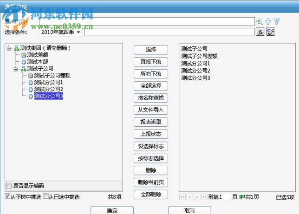The height and width of the screenshot is (214, 299).
Task: Click the 从文件导入 button
Action: click(151, 110)
